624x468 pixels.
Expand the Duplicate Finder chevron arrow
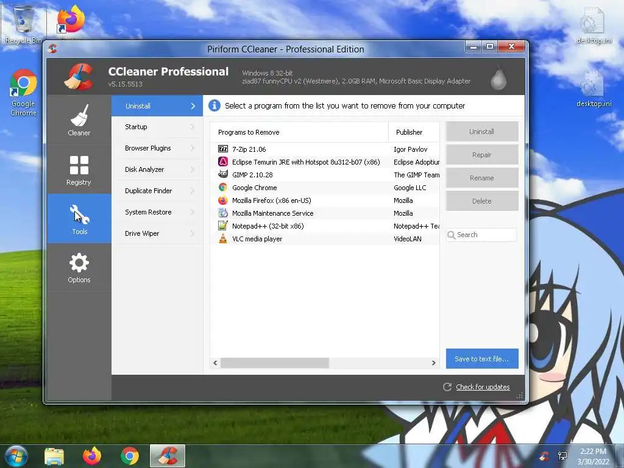(x=193, y=191)
